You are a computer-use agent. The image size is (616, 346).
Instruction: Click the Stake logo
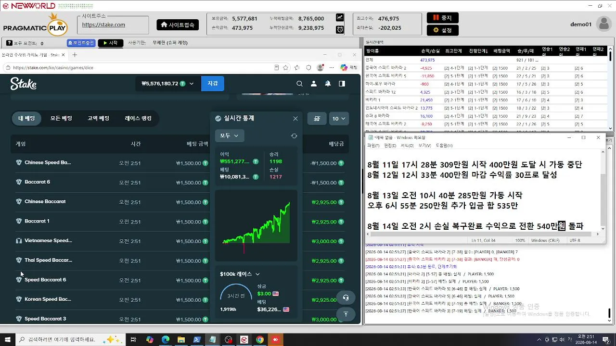pos(24,84)
